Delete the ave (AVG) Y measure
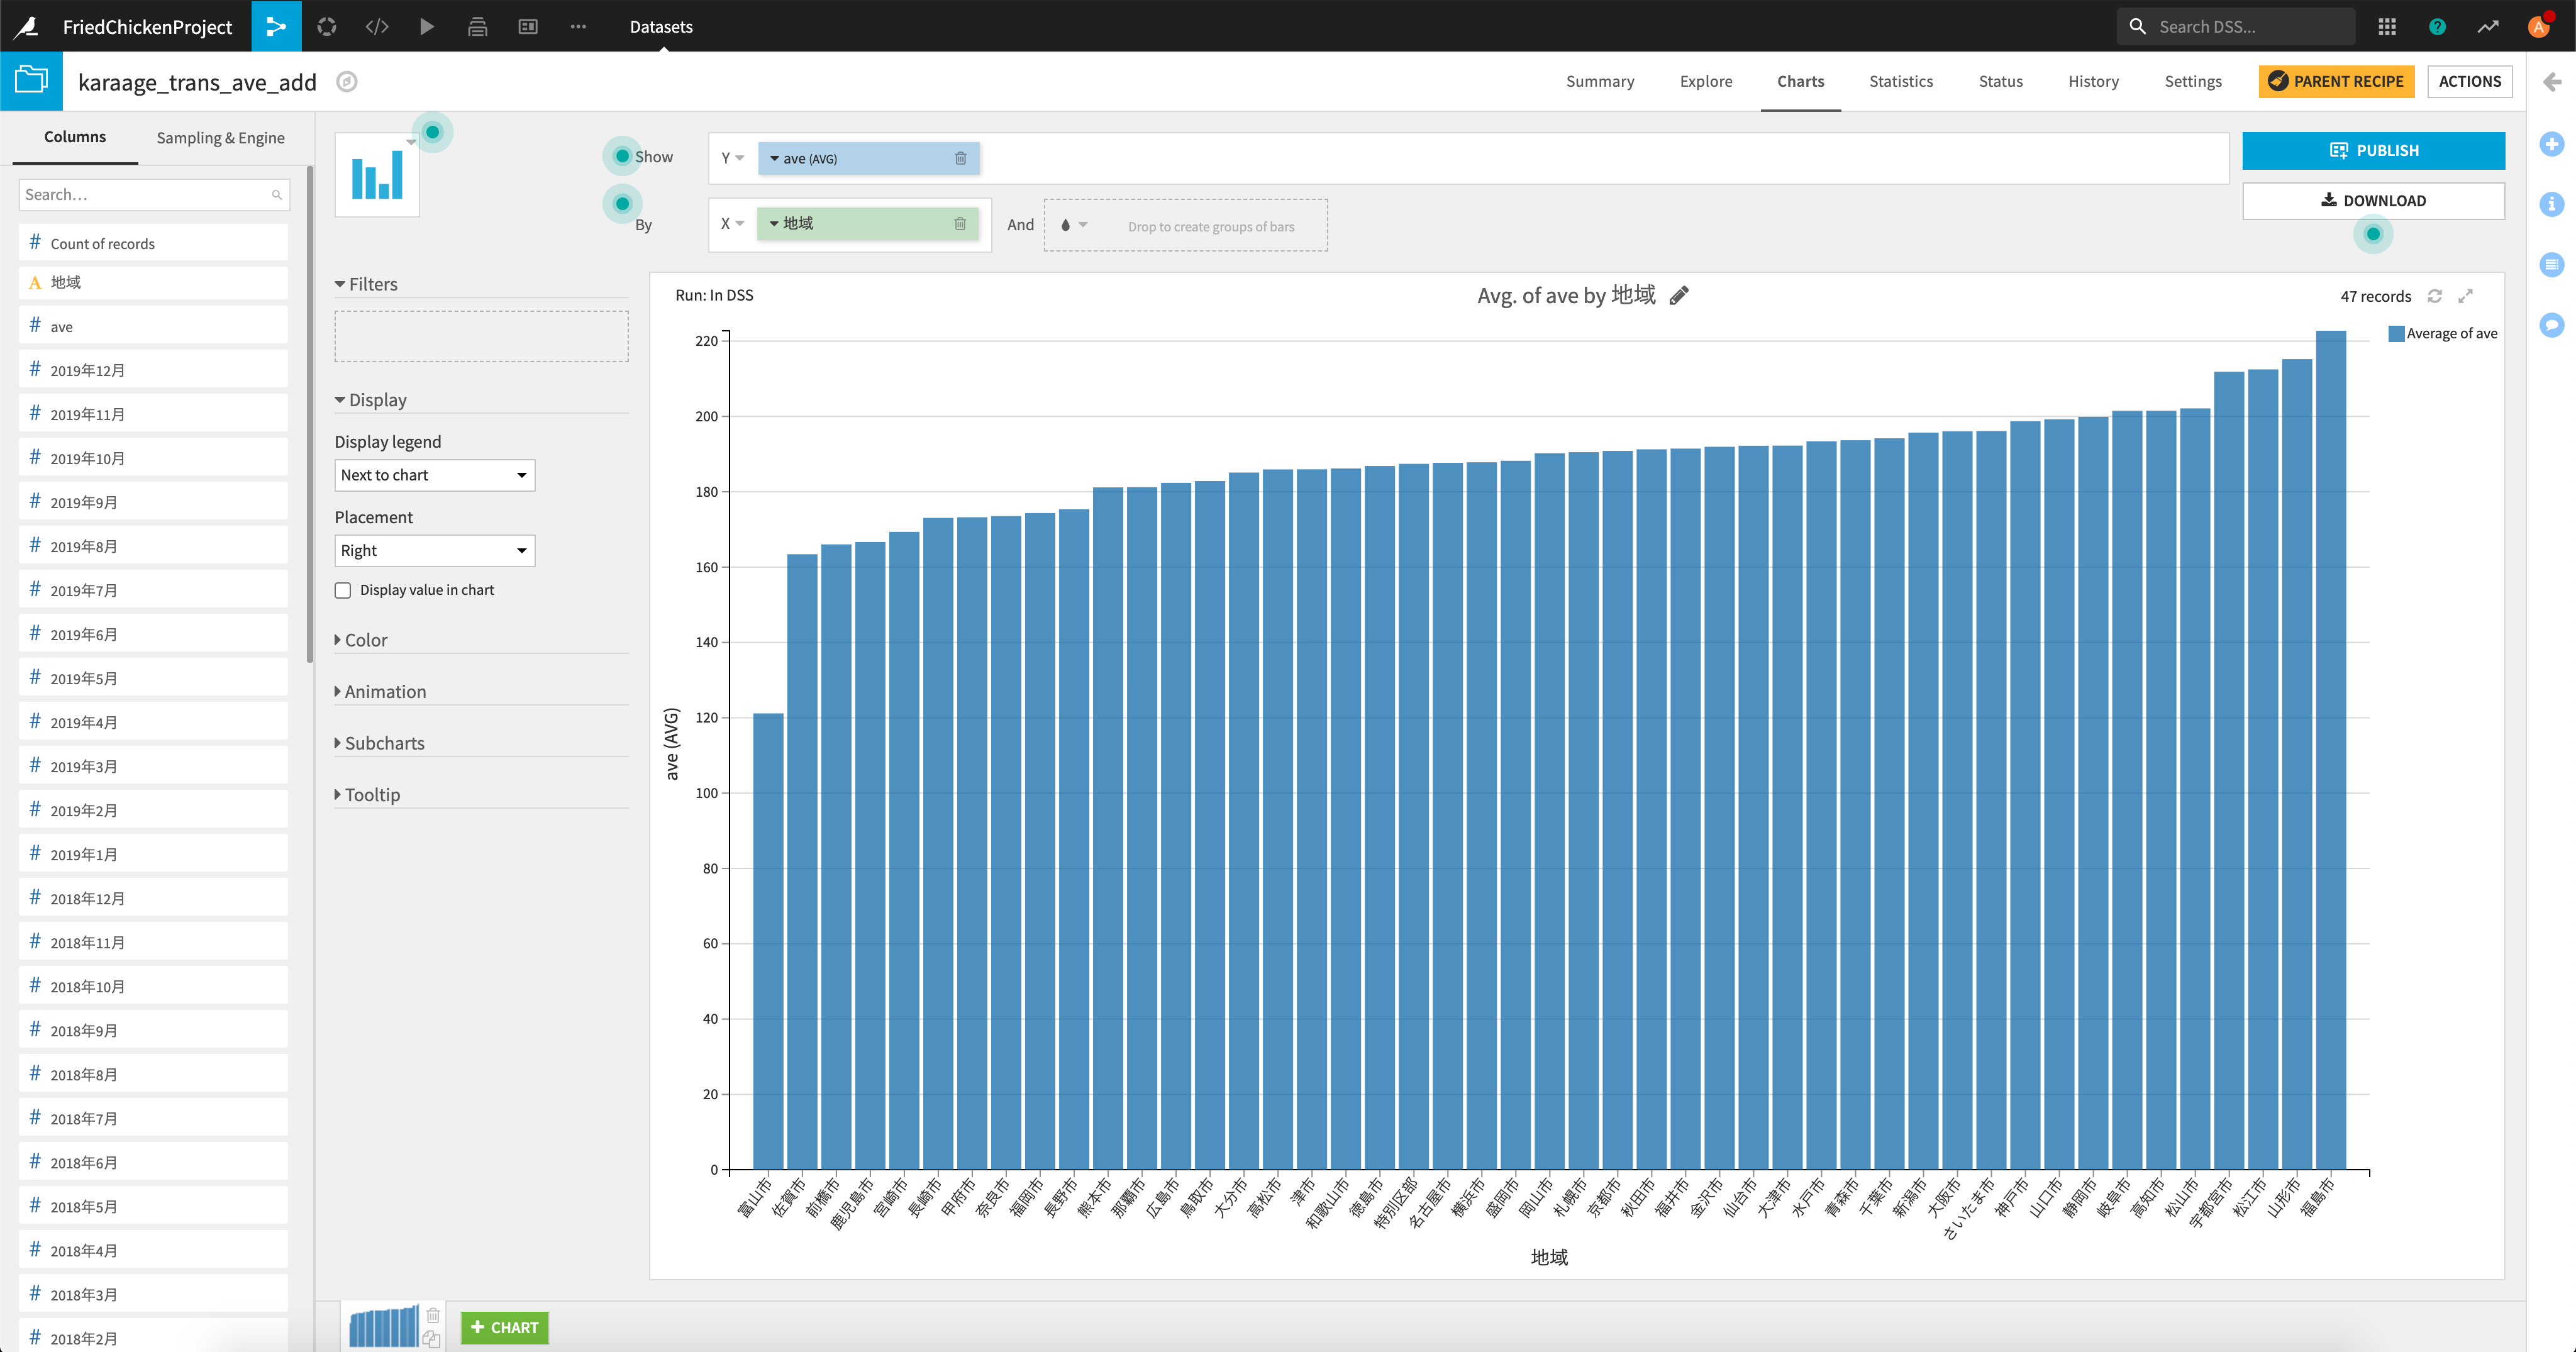2576x1352 pixels. tap(960, 158)
